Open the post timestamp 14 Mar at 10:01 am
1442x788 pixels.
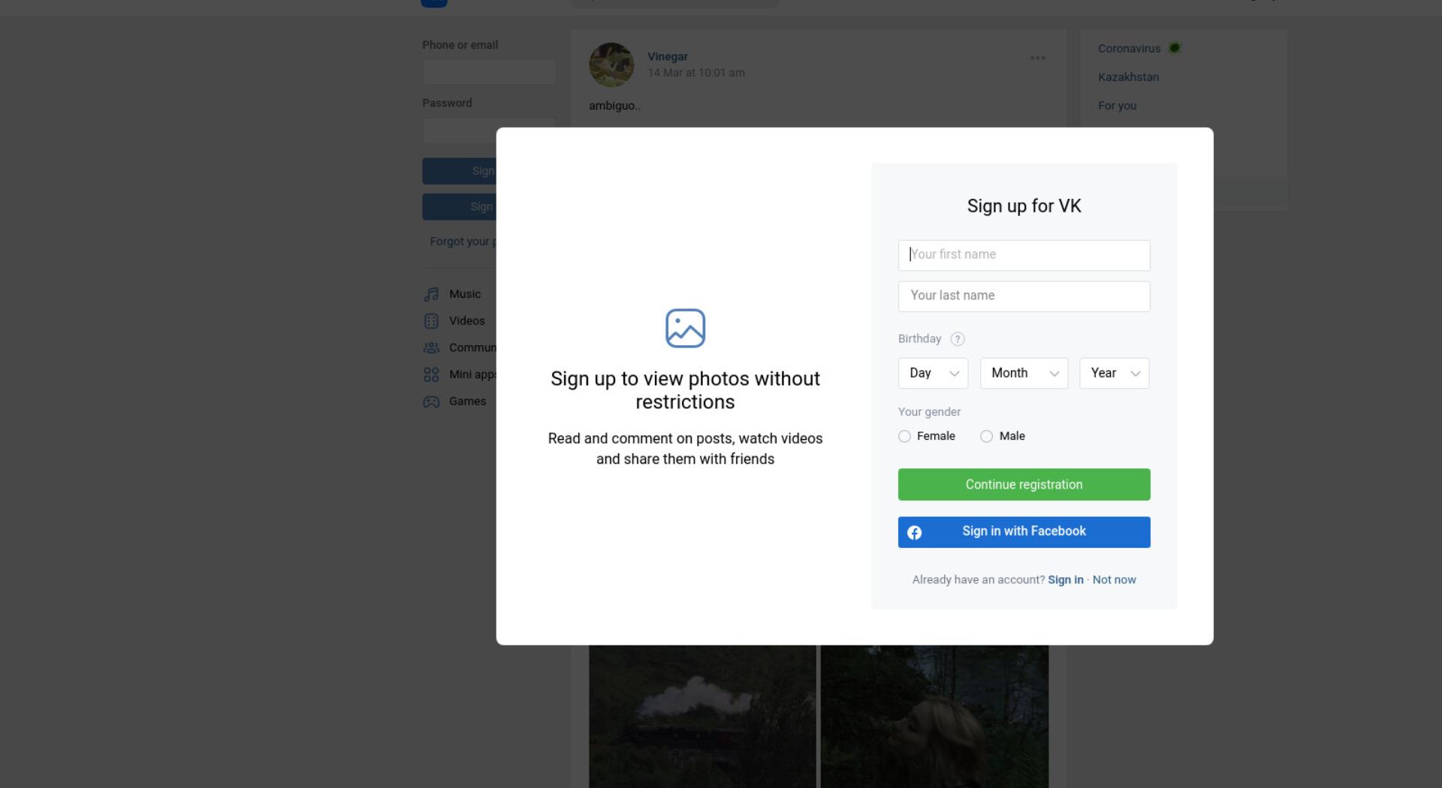tap(696, 73)
